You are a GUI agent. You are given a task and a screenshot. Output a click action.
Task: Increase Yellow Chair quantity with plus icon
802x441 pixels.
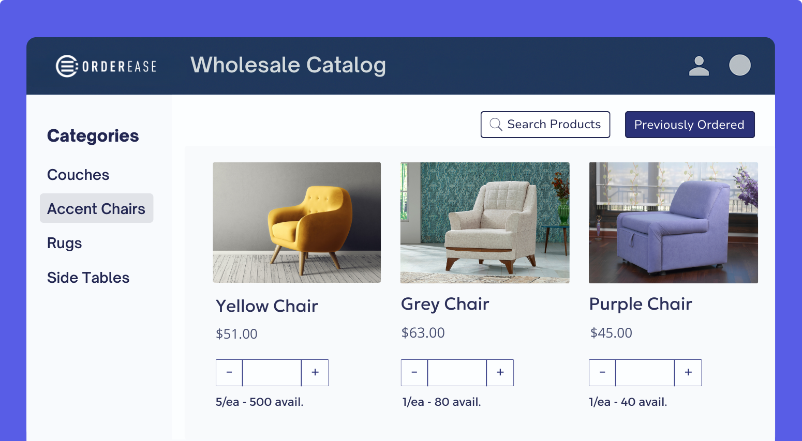(315, 372)
